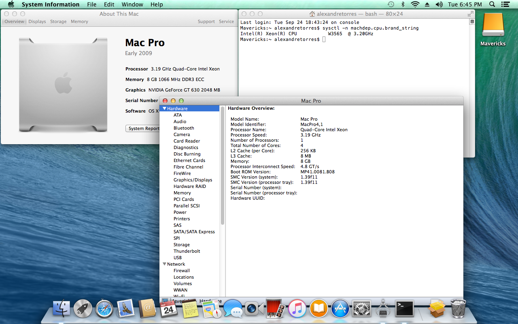Click the MacPro4,1 model identifier value
The height and width of the screenshot is (324, 518).
(312, 124)
